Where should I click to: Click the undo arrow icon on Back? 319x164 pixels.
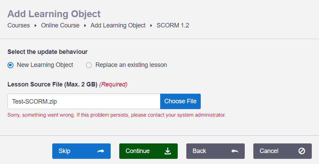234,151
